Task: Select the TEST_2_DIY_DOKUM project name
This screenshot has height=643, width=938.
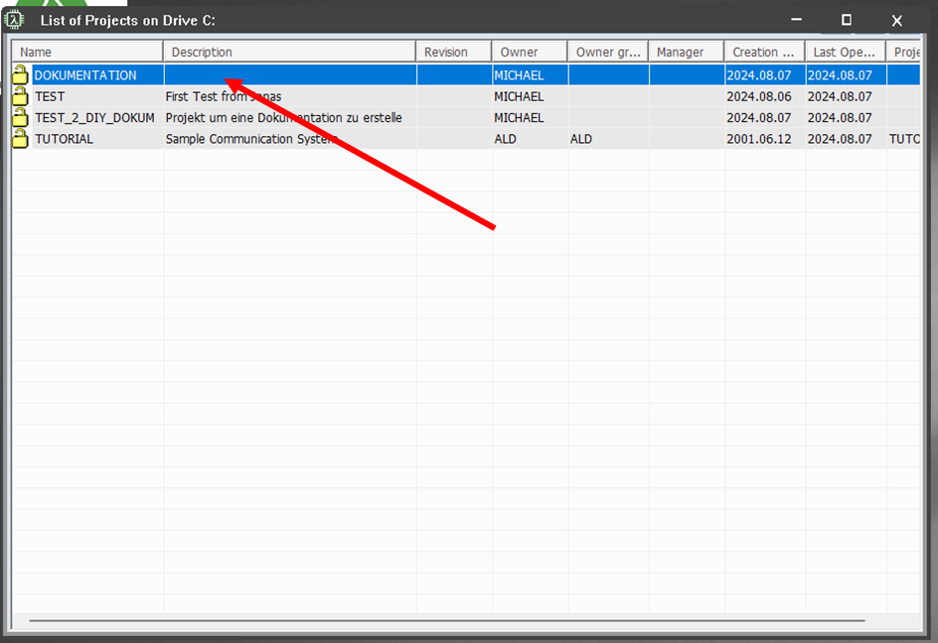Action: [94, 118]
